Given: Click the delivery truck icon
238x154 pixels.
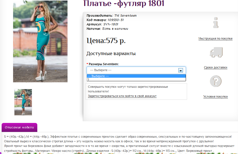Looking at the screenshot, I should click(216, 52).
